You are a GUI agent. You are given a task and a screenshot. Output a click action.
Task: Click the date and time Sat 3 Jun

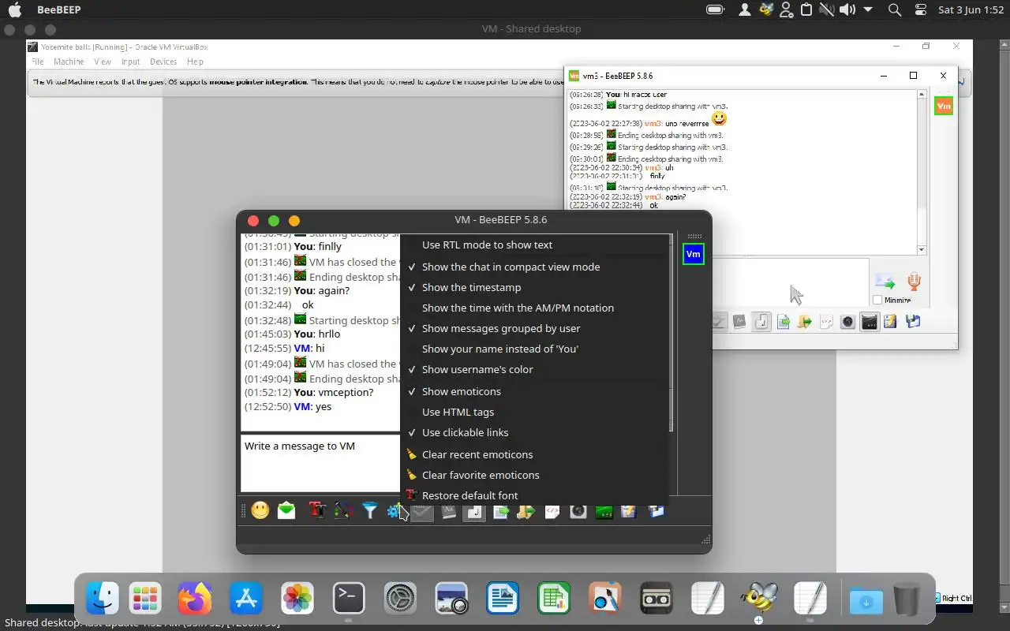coord(971,10)
